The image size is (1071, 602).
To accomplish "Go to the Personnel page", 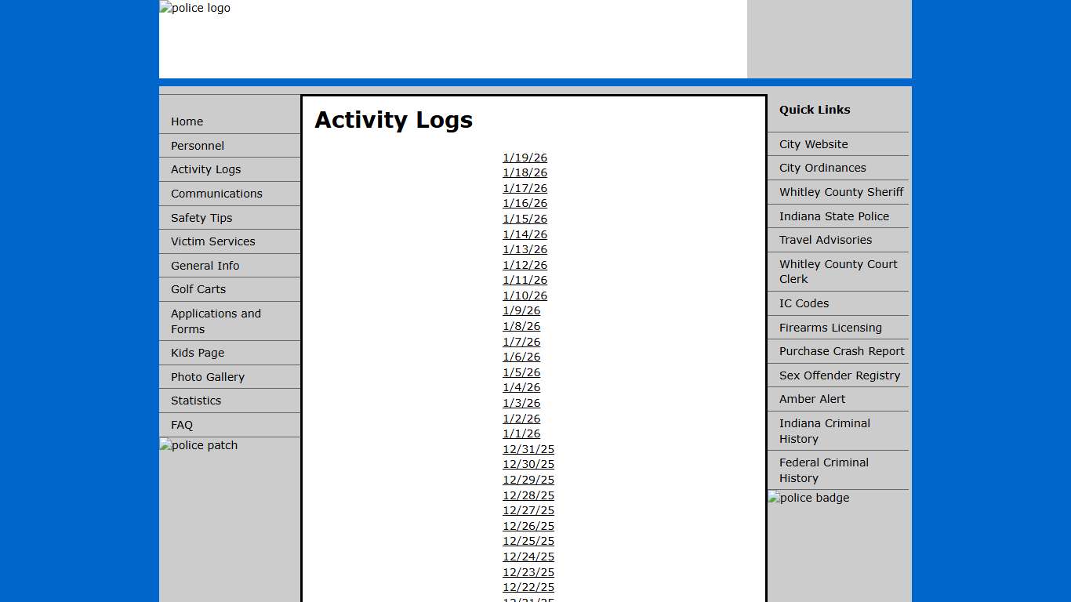I will 198,146.
